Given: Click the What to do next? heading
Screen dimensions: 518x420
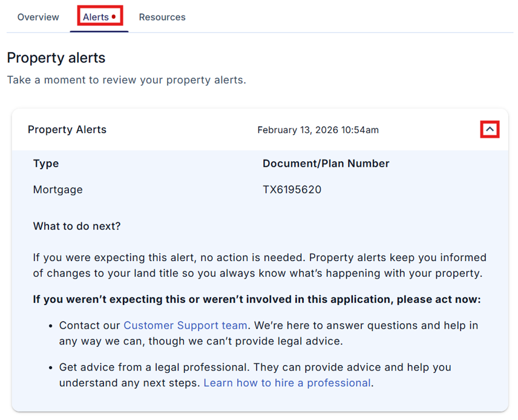Looking at the screenshot, I should point(77,226).
